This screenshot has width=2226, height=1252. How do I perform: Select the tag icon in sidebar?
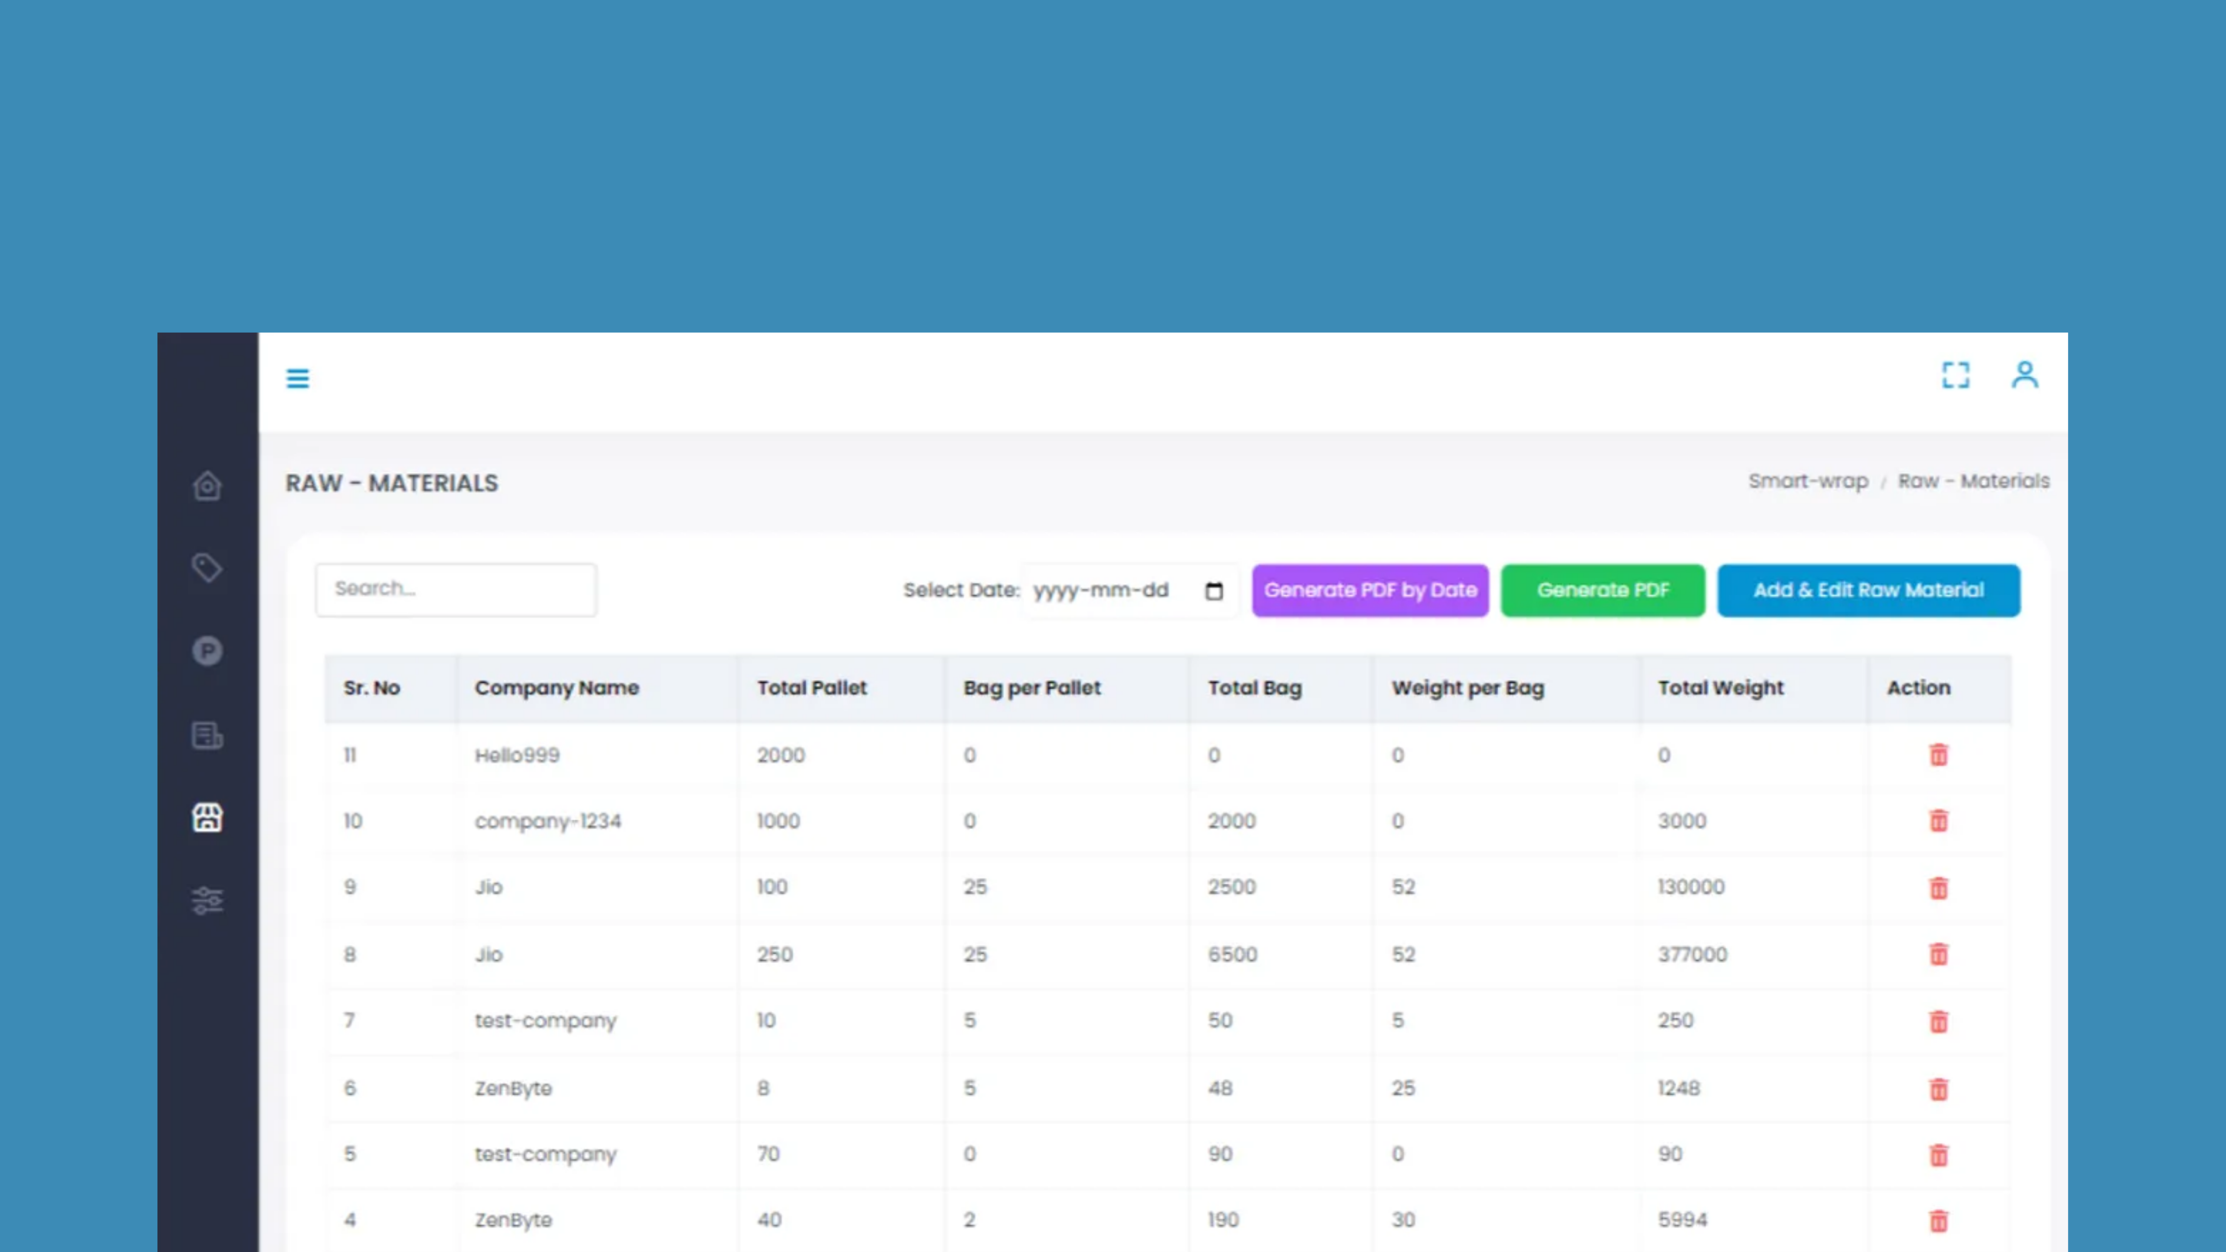click(x=207, y=568)
